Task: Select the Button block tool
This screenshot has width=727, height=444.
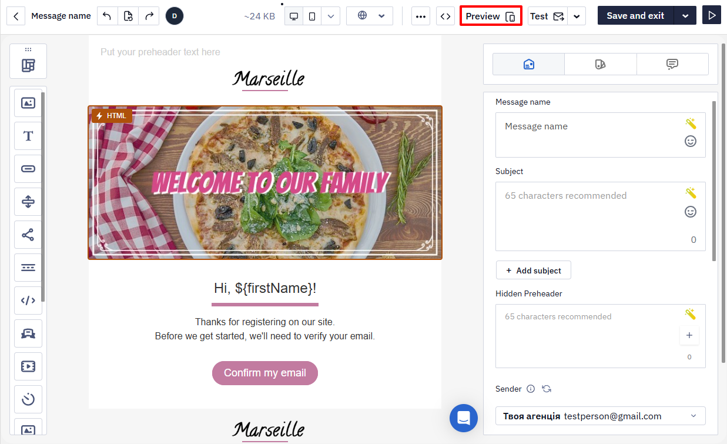Action: [x=28, y=169]
